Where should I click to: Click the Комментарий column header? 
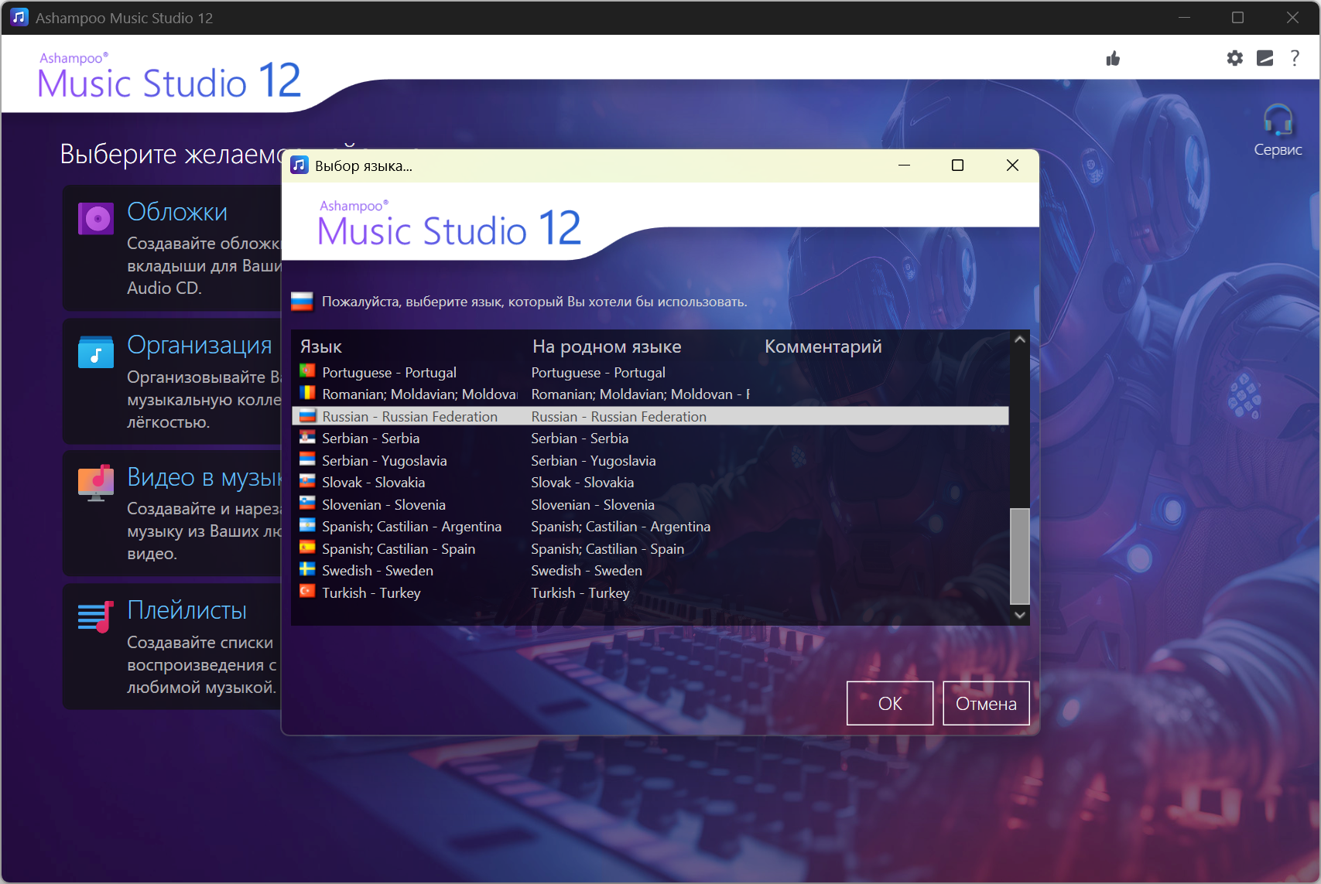pyautogui.click(x=823, y=346)
